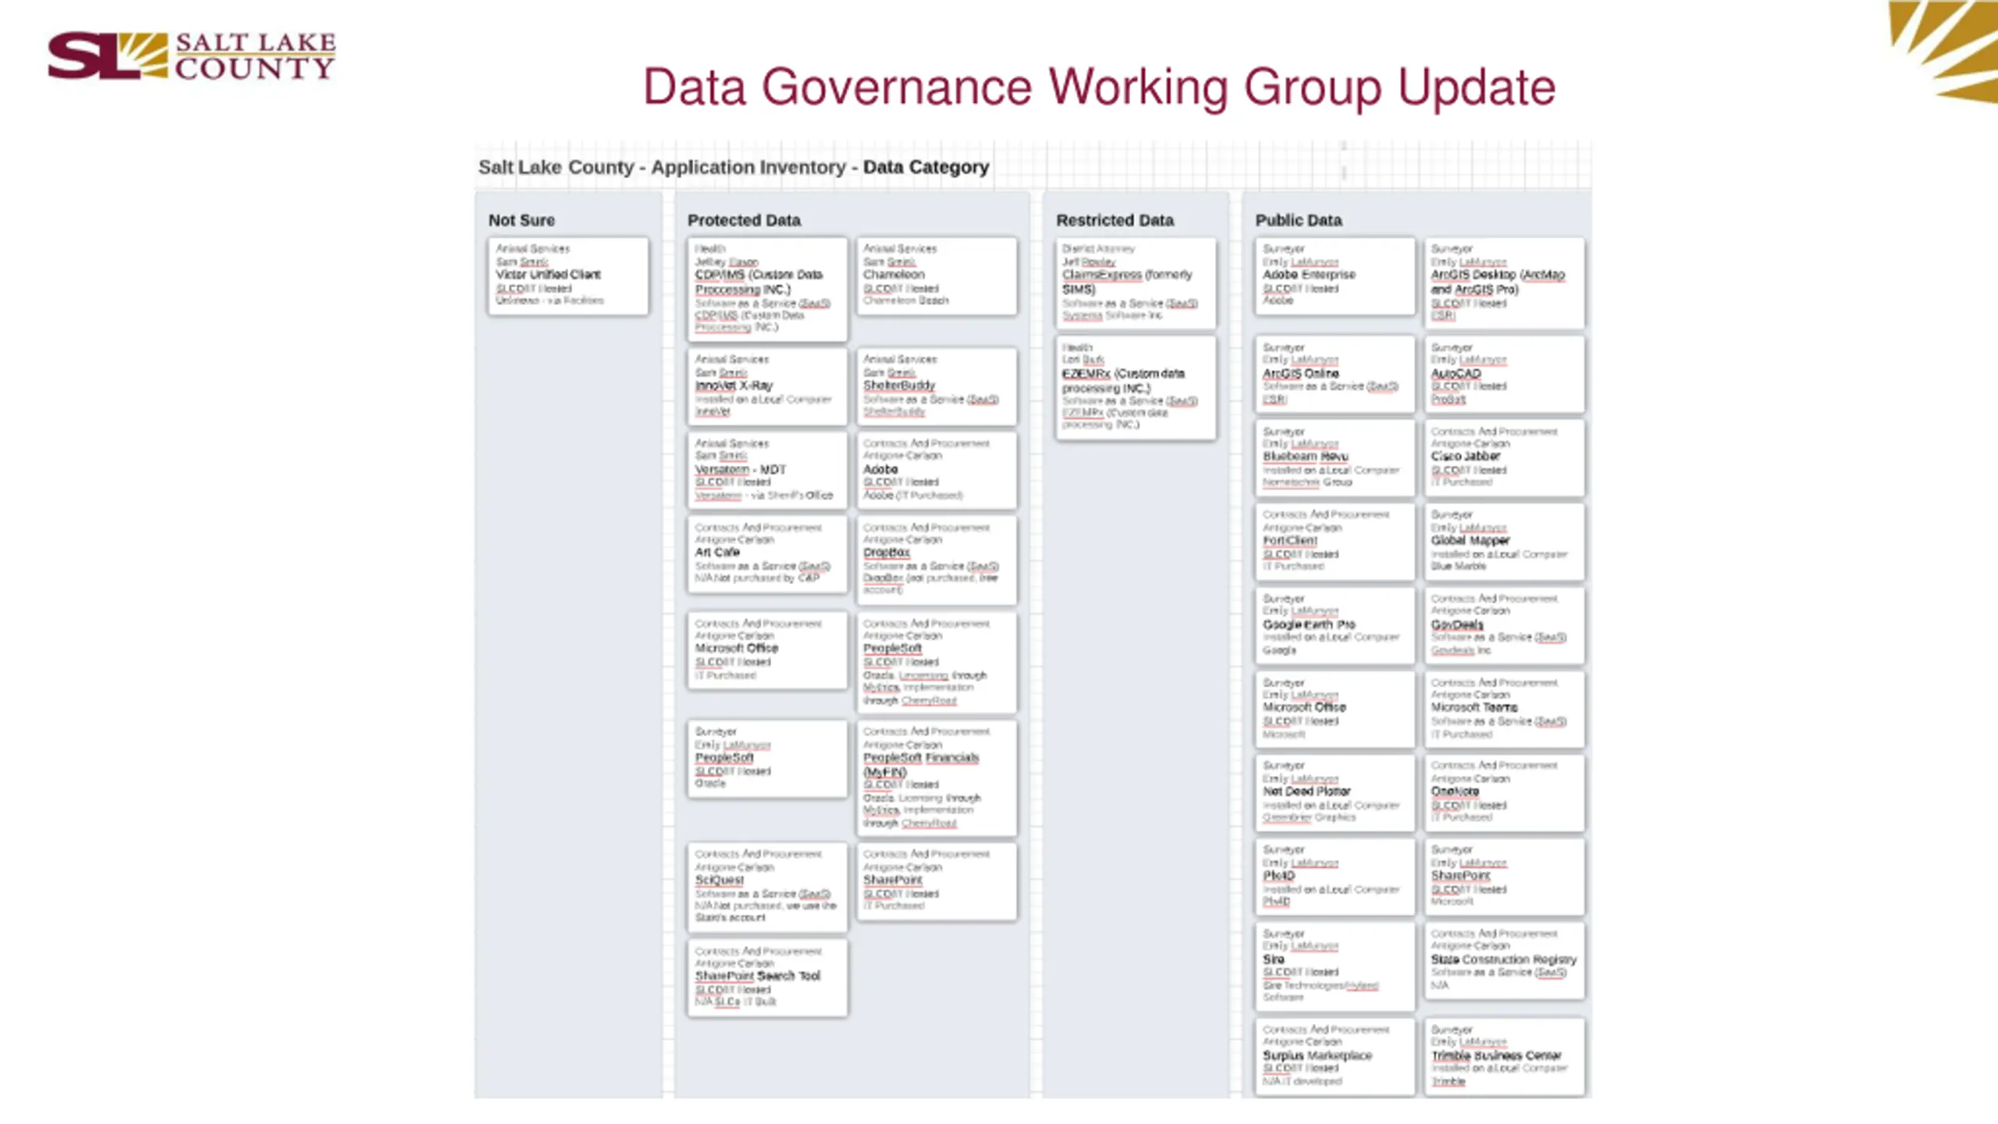Select the InnoVet X-Ray card
The width and height of the screenshot is (1998, 1124).
(x=767, y=386)
